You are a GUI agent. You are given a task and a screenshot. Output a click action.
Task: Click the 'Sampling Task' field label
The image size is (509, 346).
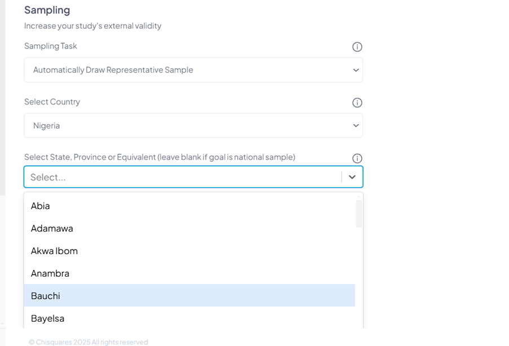(51, 46)
